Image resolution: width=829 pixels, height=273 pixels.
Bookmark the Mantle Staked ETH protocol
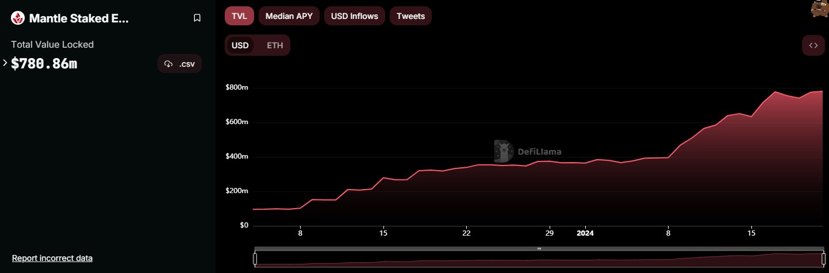tap(197, 18)
